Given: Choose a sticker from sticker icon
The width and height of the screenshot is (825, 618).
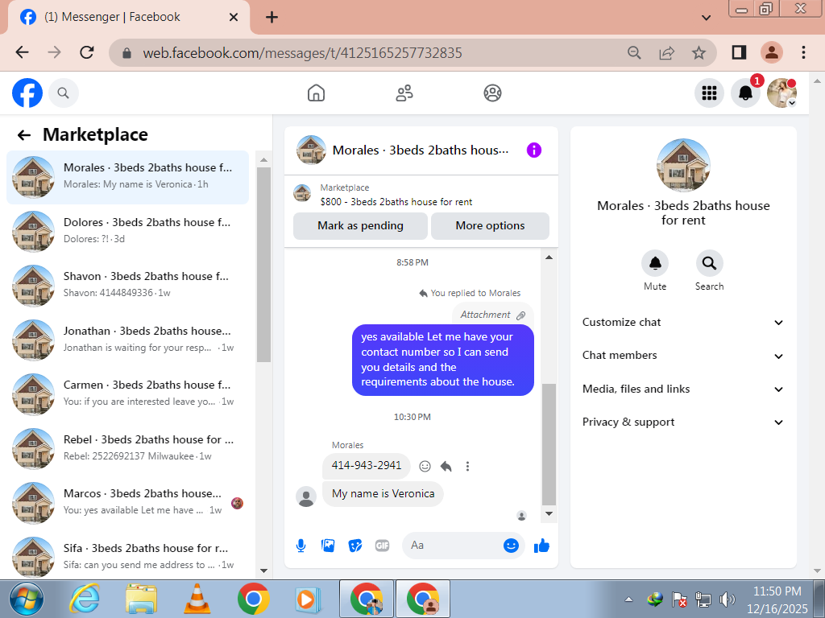Looking at the screenshot, I should tap(355, 546).
